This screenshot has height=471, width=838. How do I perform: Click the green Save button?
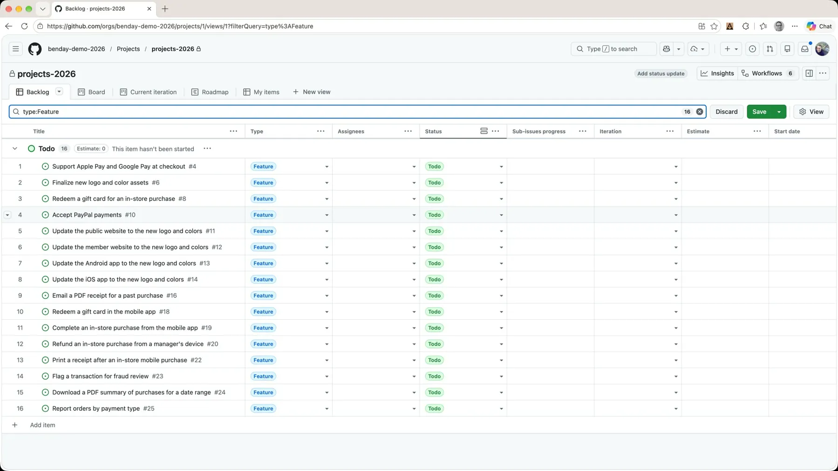[x=759, y=112]
